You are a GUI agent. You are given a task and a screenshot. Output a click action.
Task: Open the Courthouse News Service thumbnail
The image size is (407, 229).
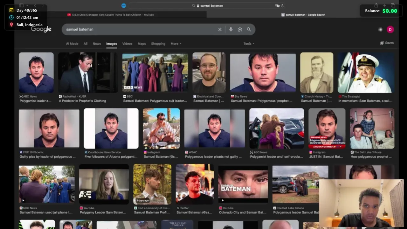pyautogui.click(x=111, y=128)
